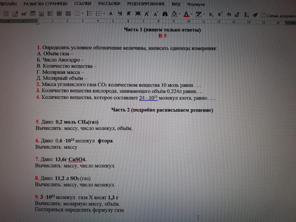Click the justify text alignment icon
The height and width of the screenshot is (222, 296).
tap(6, 14)
